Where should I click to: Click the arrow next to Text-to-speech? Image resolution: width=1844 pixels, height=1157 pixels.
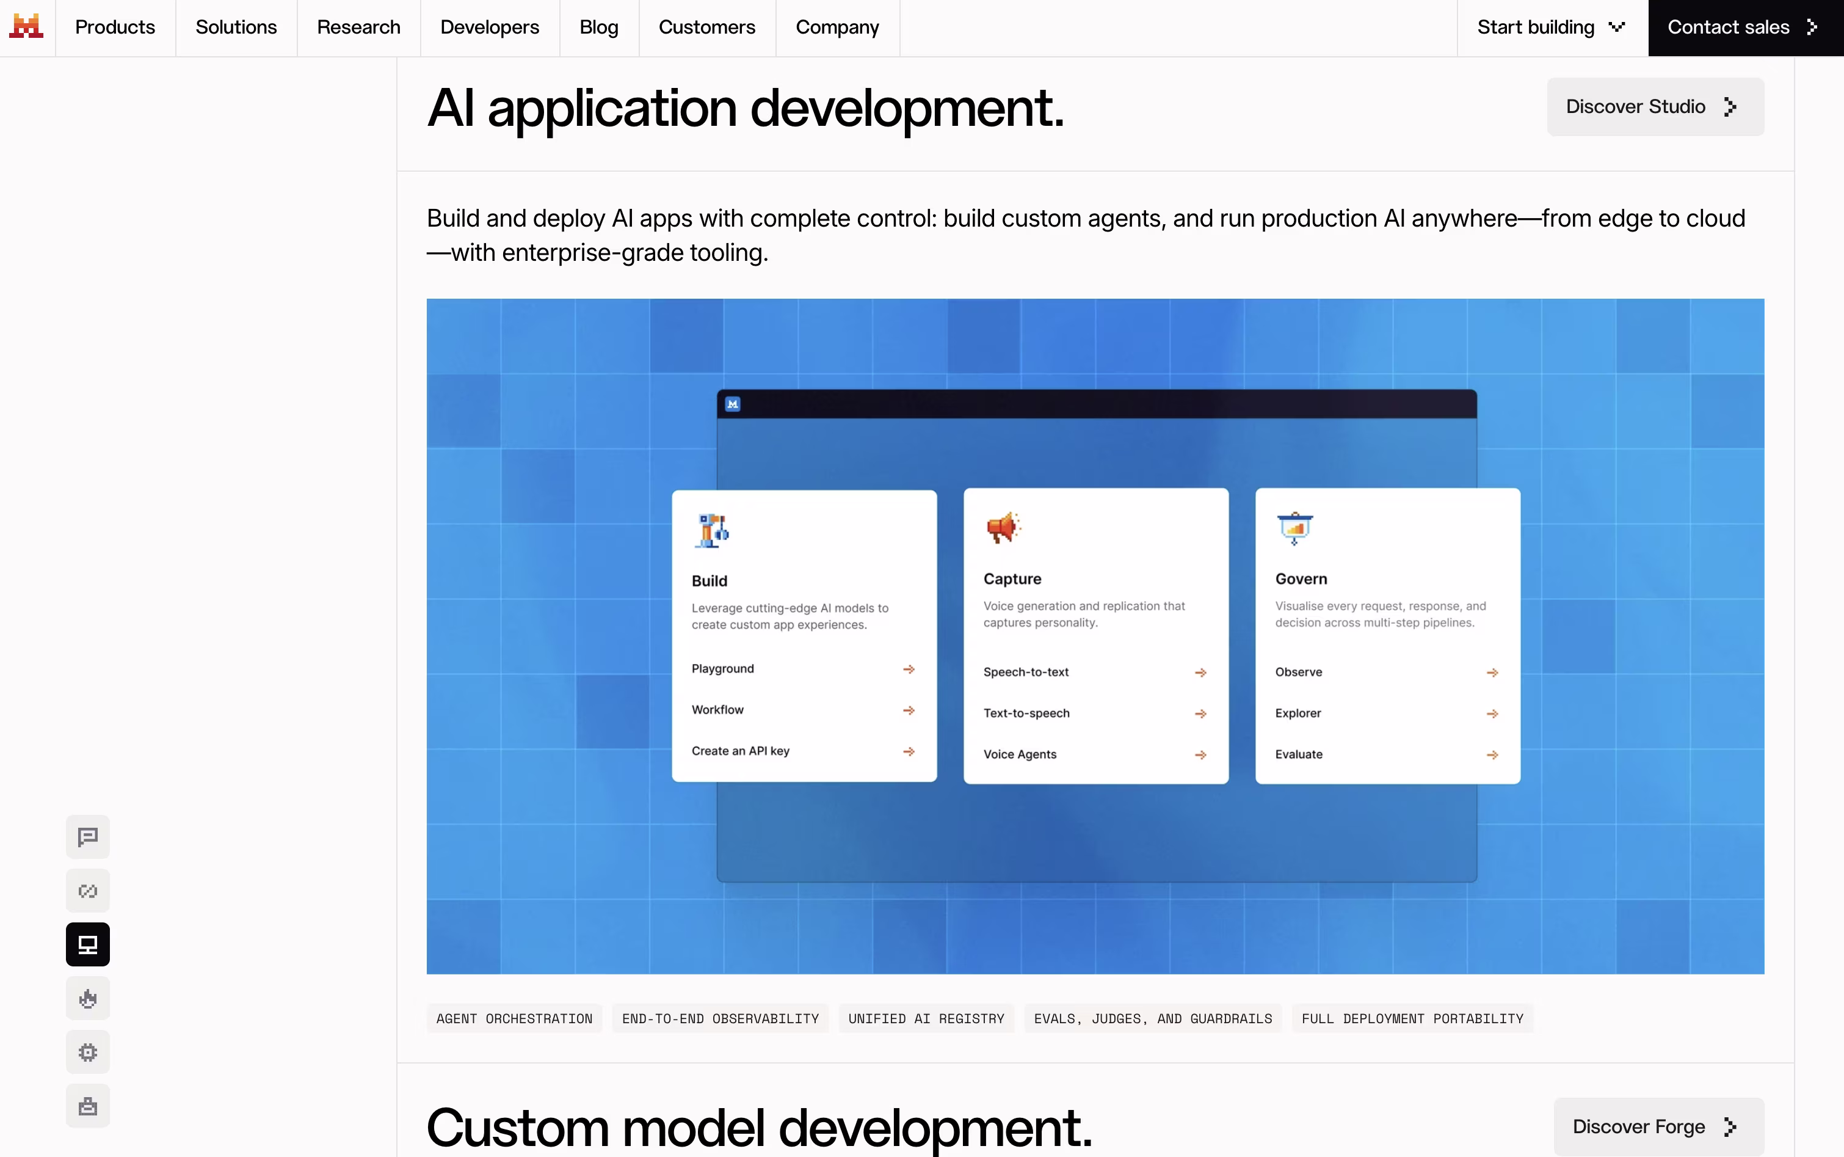(1201, 714)
